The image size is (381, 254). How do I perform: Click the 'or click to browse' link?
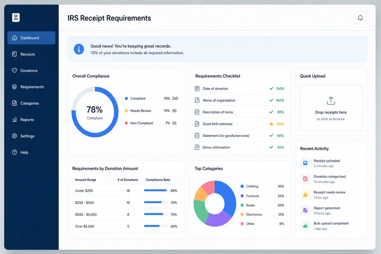click(x=331, y=119)
